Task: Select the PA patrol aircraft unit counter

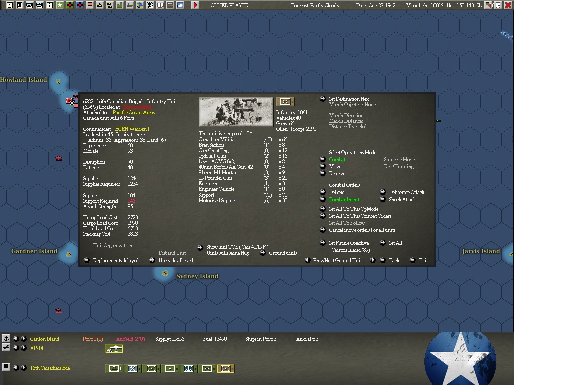Action: (x=114, y=349)
